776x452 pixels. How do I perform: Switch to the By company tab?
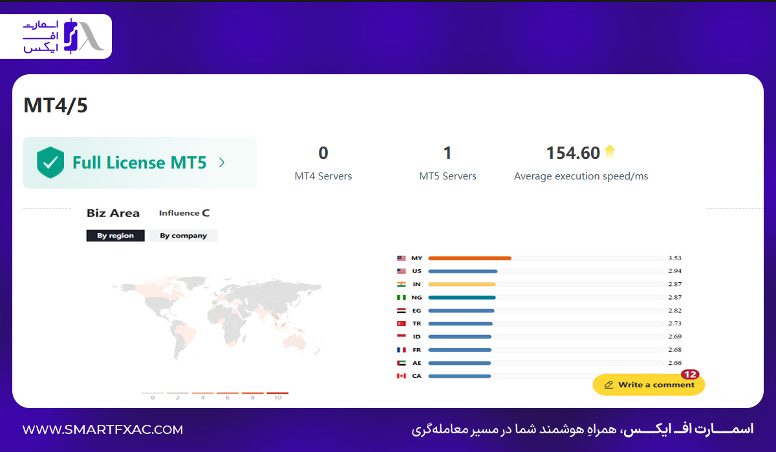[x=184, y=236]
